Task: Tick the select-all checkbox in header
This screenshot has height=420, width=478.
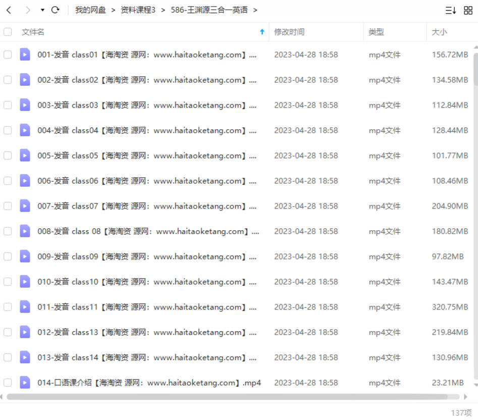Action: 8,32
